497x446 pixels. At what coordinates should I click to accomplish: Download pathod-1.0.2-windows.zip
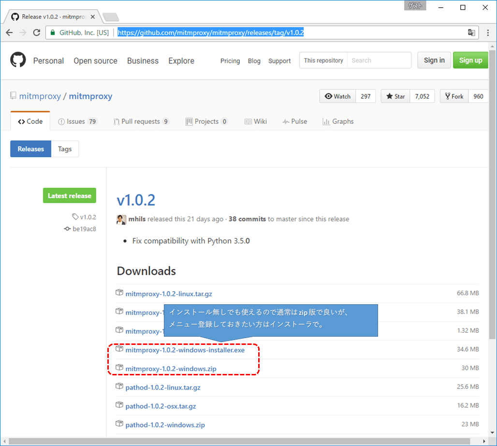pos(165,425)
